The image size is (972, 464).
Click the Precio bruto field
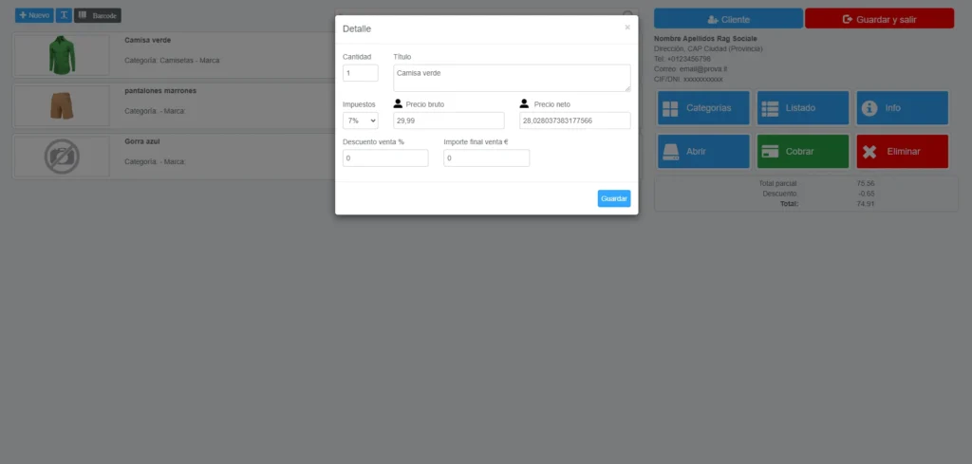449,121
